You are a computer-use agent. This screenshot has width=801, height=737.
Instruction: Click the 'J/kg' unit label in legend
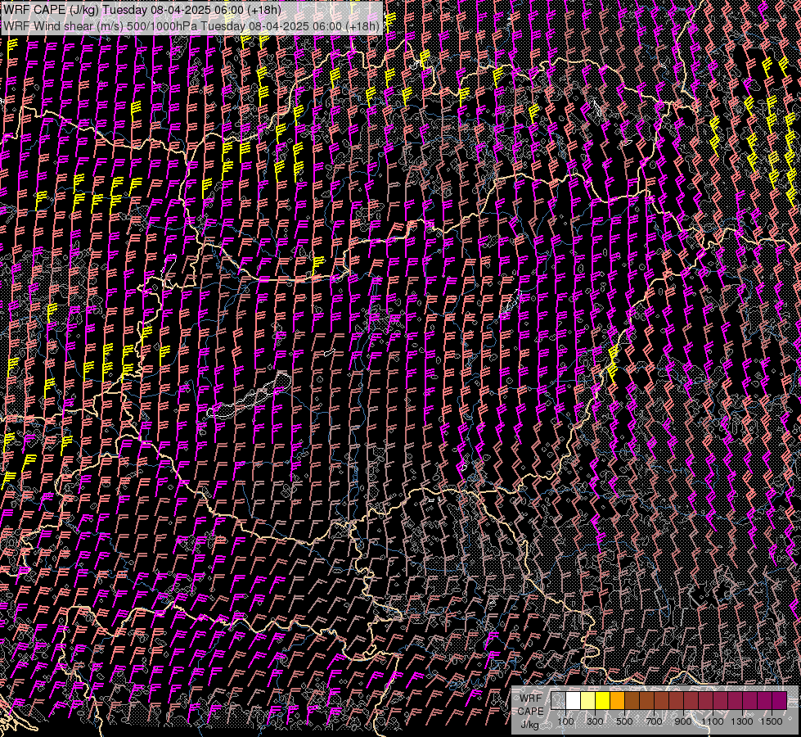coord(529,725)
